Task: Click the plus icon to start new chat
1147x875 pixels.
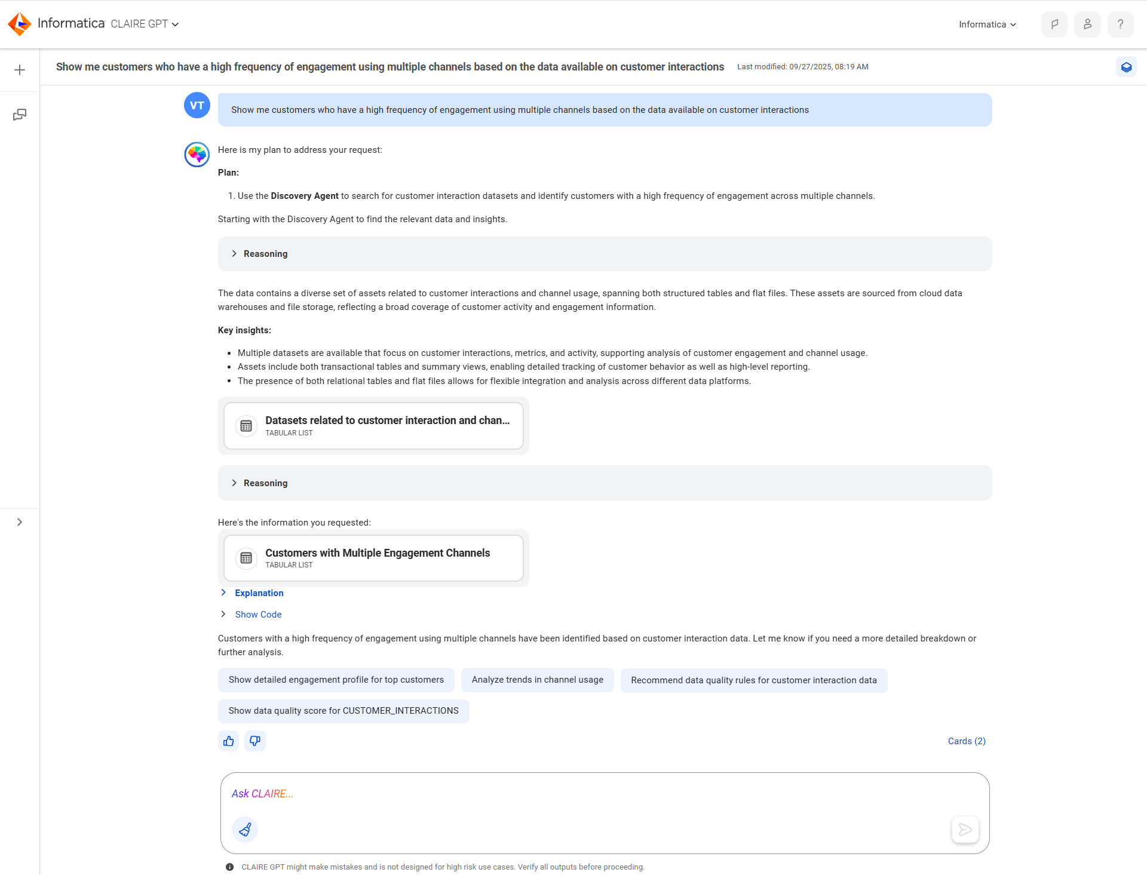Action: [20, 70]
